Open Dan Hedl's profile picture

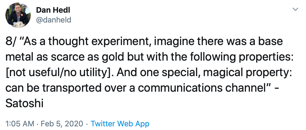pyautogui.click(x=18, y=15)
